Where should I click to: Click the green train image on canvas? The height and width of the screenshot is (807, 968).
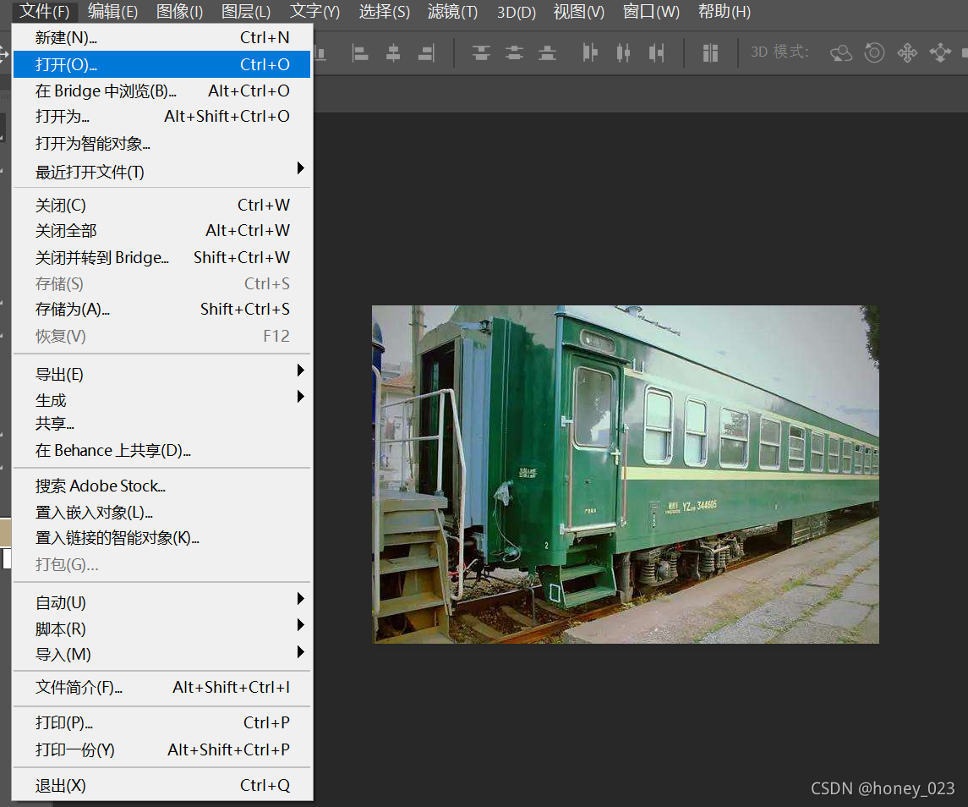point(626,475)
